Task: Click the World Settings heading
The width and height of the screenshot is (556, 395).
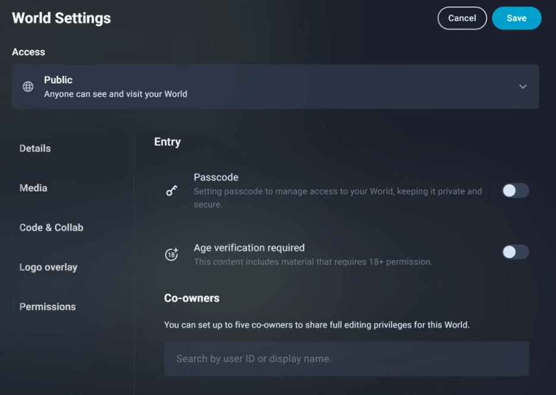Action: [61, 18]
